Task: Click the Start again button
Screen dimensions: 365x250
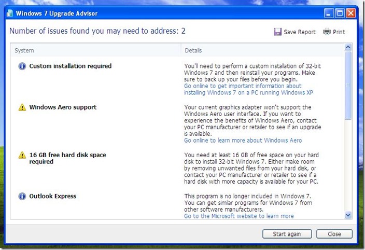Action: [x=287, y=234]
